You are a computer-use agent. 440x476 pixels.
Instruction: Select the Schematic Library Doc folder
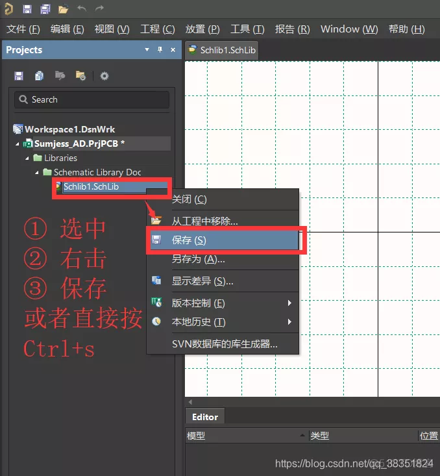[x=97, y=172]
